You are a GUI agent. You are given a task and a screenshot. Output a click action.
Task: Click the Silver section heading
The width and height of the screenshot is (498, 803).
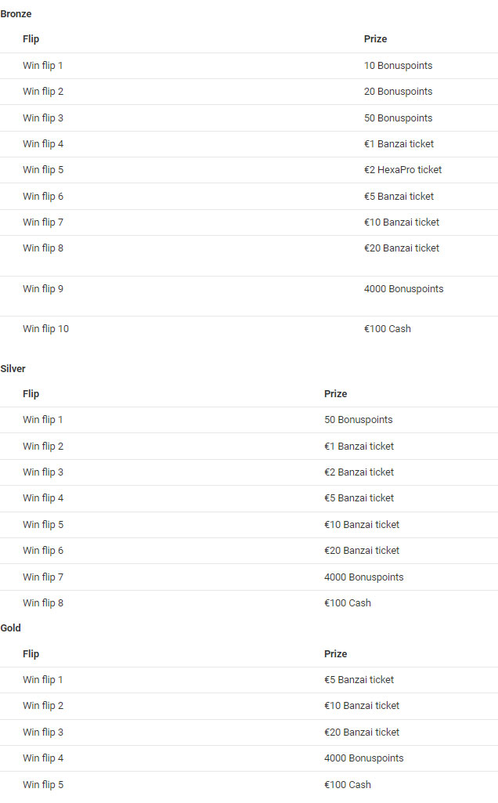coord(13,368)
